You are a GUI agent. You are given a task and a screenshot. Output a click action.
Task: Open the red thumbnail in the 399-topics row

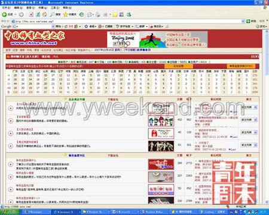click(x=161, y=164)
